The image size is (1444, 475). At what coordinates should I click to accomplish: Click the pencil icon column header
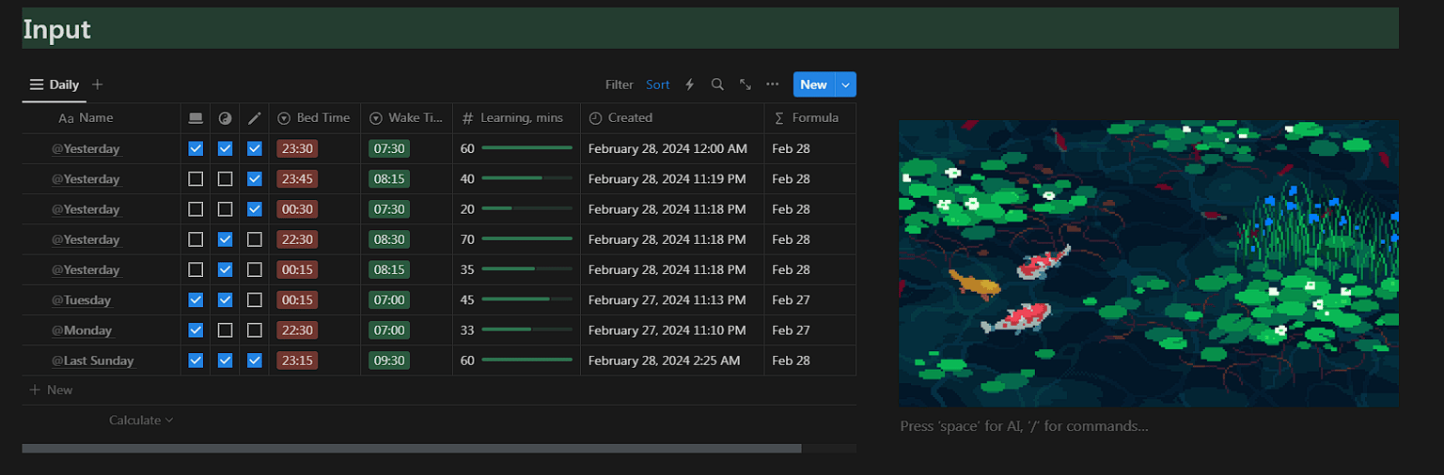click(255, 118)
